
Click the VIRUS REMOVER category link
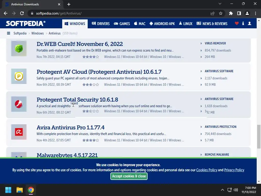pos(215,43)
